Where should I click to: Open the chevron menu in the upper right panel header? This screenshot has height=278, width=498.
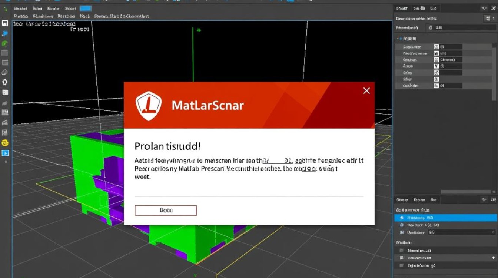484,8
